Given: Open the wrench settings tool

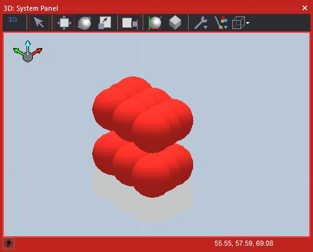Looking at the screenshot, I should pos(199,23).
